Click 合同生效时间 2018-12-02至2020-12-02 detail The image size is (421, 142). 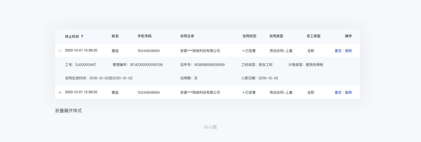tap(99, 78)
